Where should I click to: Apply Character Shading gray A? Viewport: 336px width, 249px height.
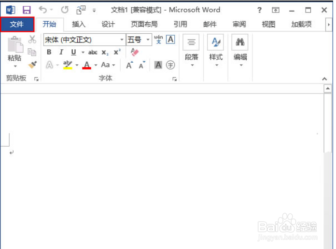point(158,65)
